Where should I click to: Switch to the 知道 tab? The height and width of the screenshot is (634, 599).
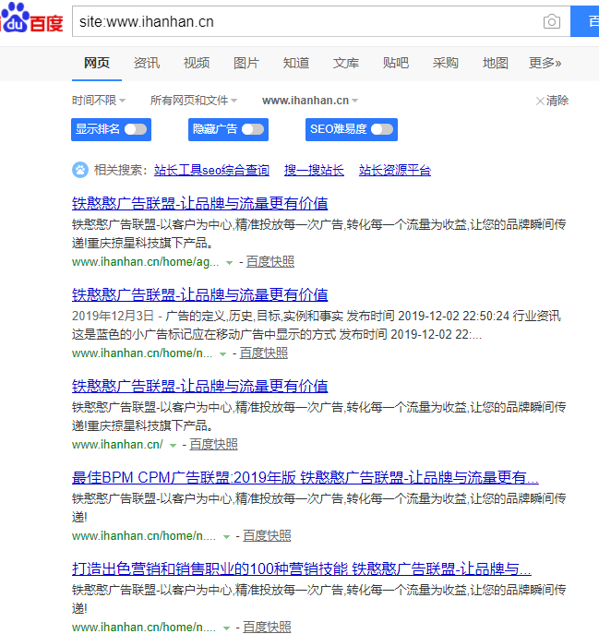296,63
